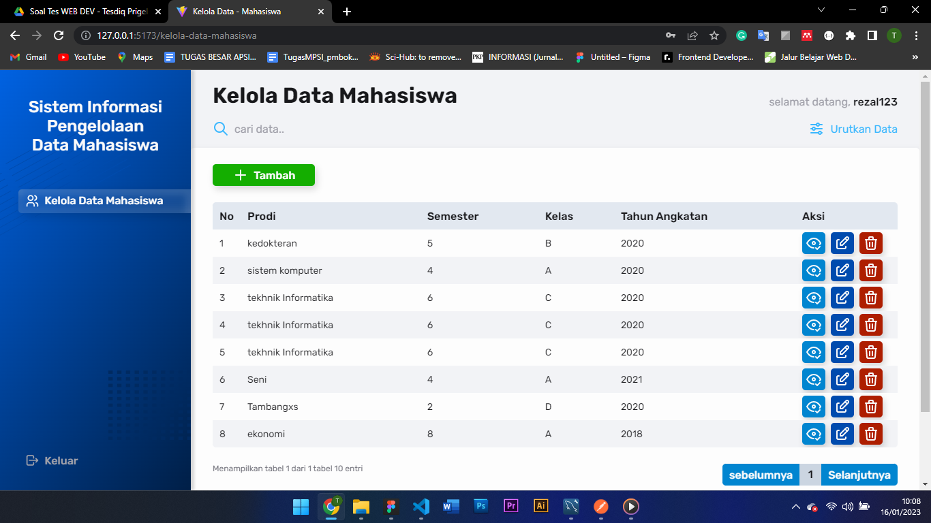The width and height of the screenshot is (931, 523).
Task: Click the Keluar logout icon
Action: tap(30, 460)
